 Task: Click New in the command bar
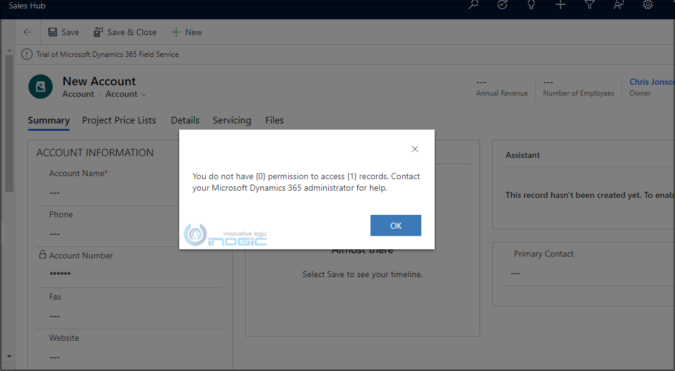tap(186, 32)
